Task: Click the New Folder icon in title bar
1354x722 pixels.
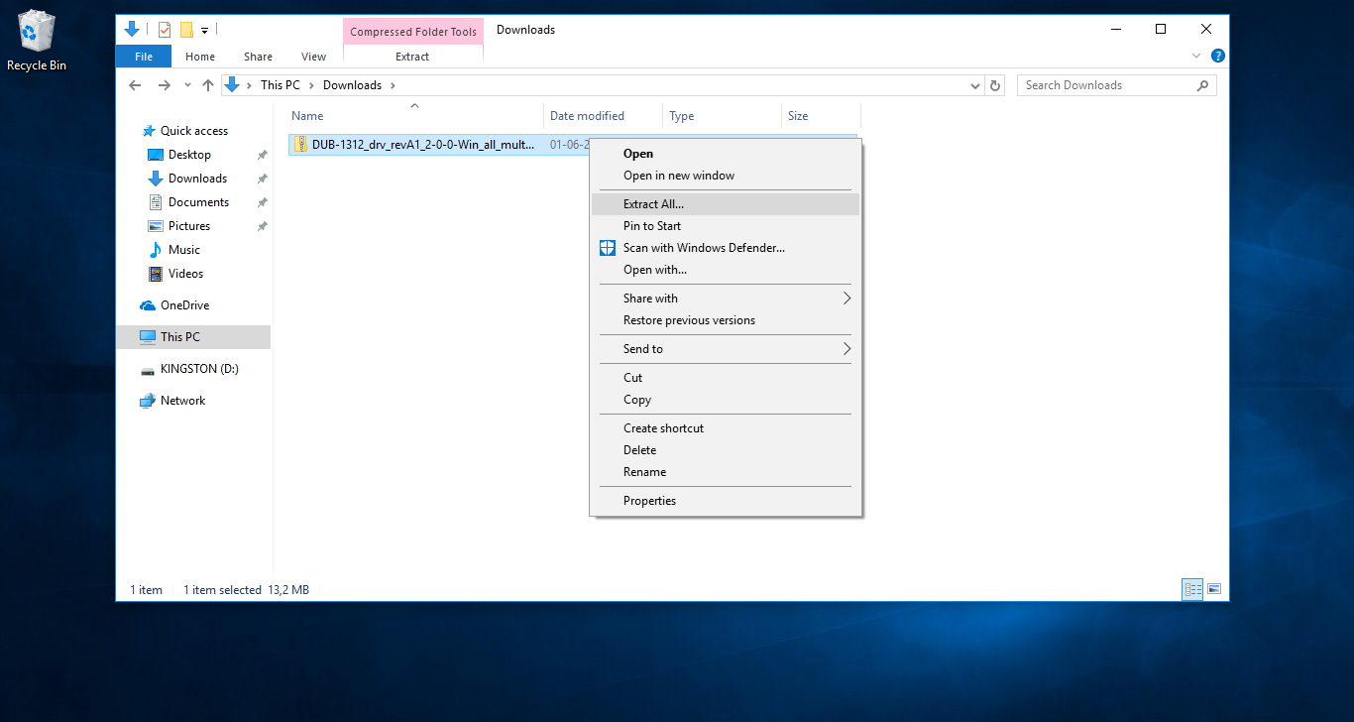Action: [186, 30]
